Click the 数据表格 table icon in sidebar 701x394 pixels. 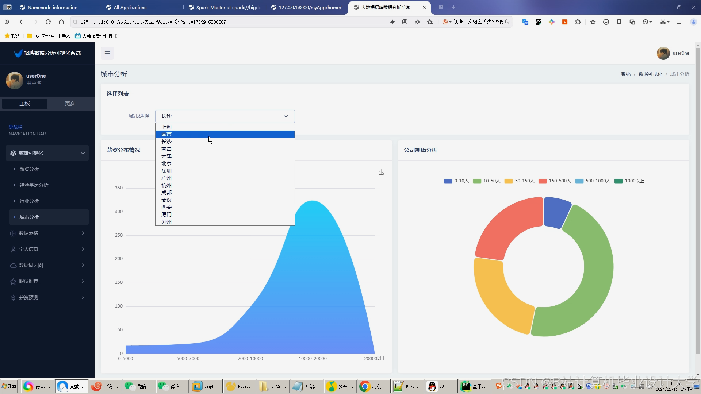tap(13, 233)
